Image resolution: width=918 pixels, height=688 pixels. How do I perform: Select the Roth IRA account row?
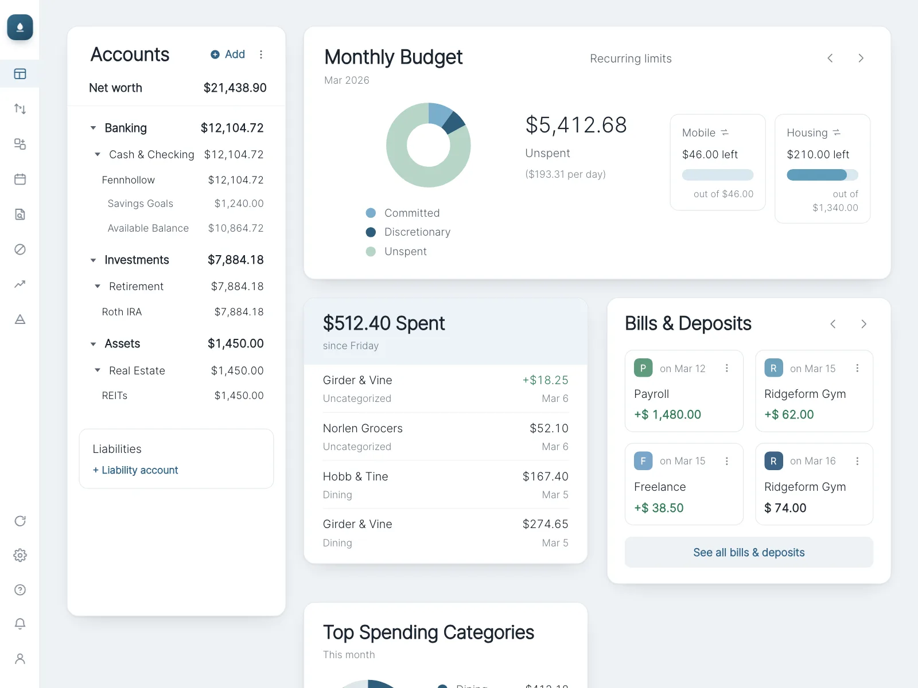pyautogui.click(x=182, y=312)
